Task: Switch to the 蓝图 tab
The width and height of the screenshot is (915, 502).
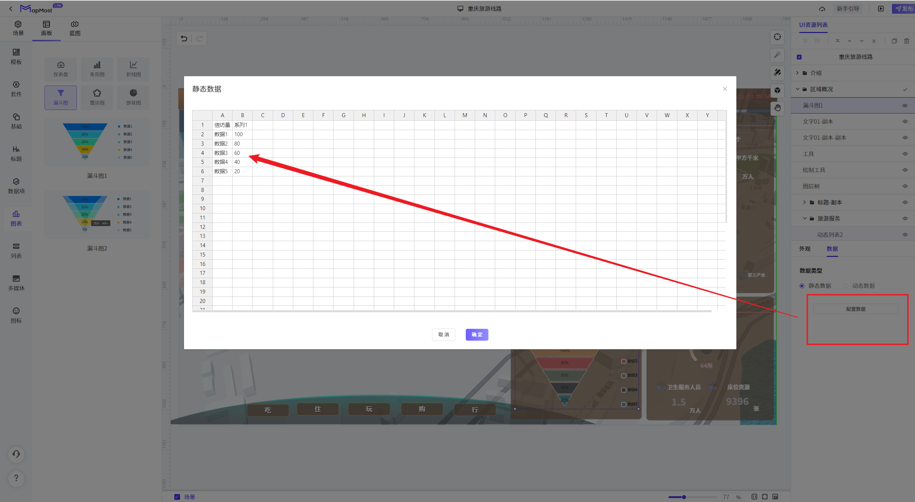Action: [x=75, y=28]
